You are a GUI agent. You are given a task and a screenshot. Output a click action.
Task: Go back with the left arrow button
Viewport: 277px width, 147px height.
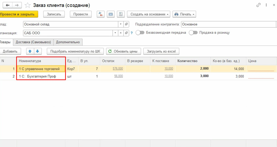tap(8, 5)
